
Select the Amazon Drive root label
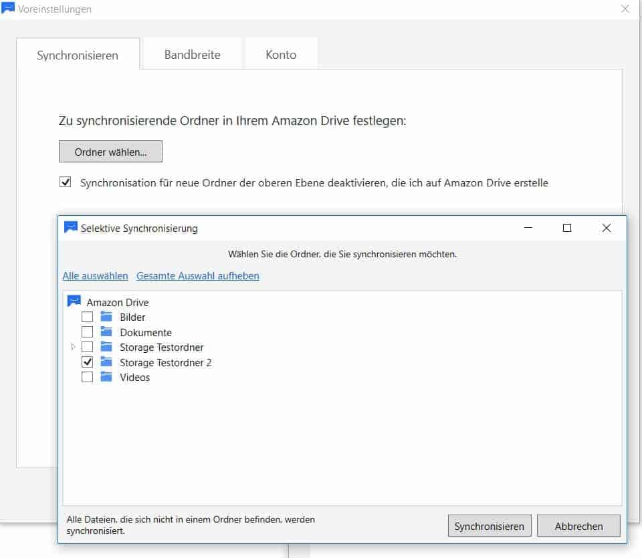pos(118,302)
